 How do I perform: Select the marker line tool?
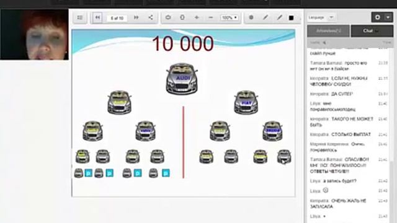[x=280, y=17]
